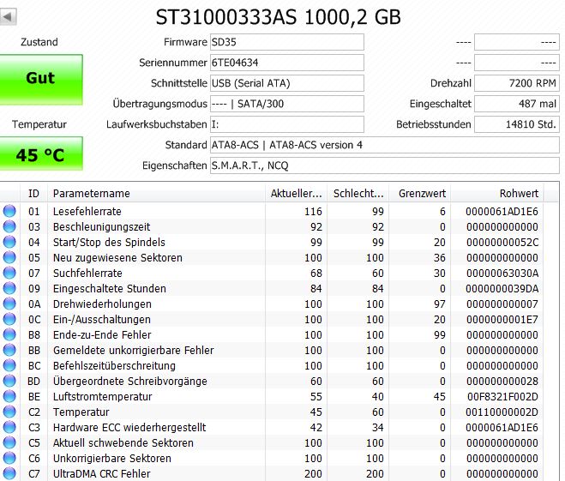Screen dimensions: 565x481
Task: Click Ein-/Ausschaltungen parameter name
Action: pyautogui.click(x=102, y=319)
